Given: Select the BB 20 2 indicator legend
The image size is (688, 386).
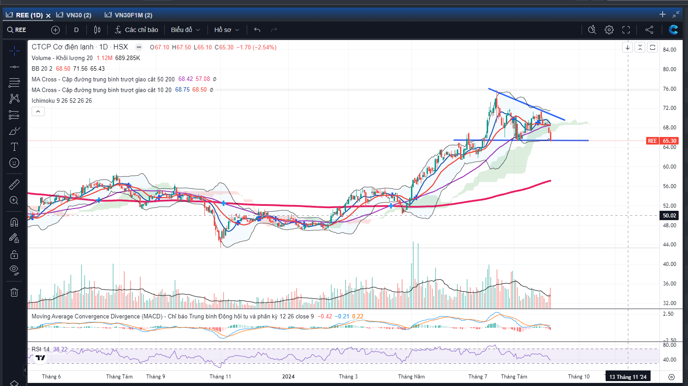Looking at the screenshot, I should (x=42, y=68).
